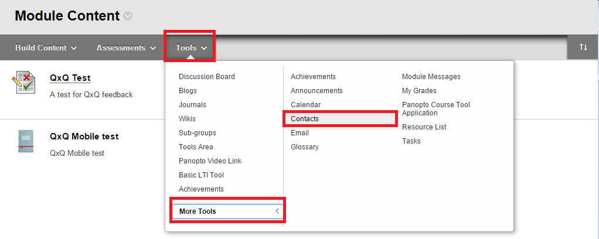Select Achievements below Basic LTI Tool

[x=201, y=189]
